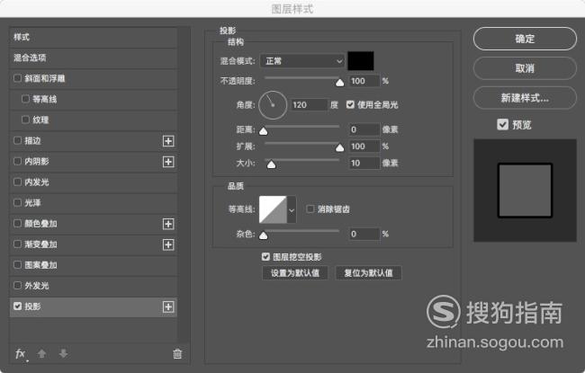Click the 扩展 value field showing 100

pos(364,147)
